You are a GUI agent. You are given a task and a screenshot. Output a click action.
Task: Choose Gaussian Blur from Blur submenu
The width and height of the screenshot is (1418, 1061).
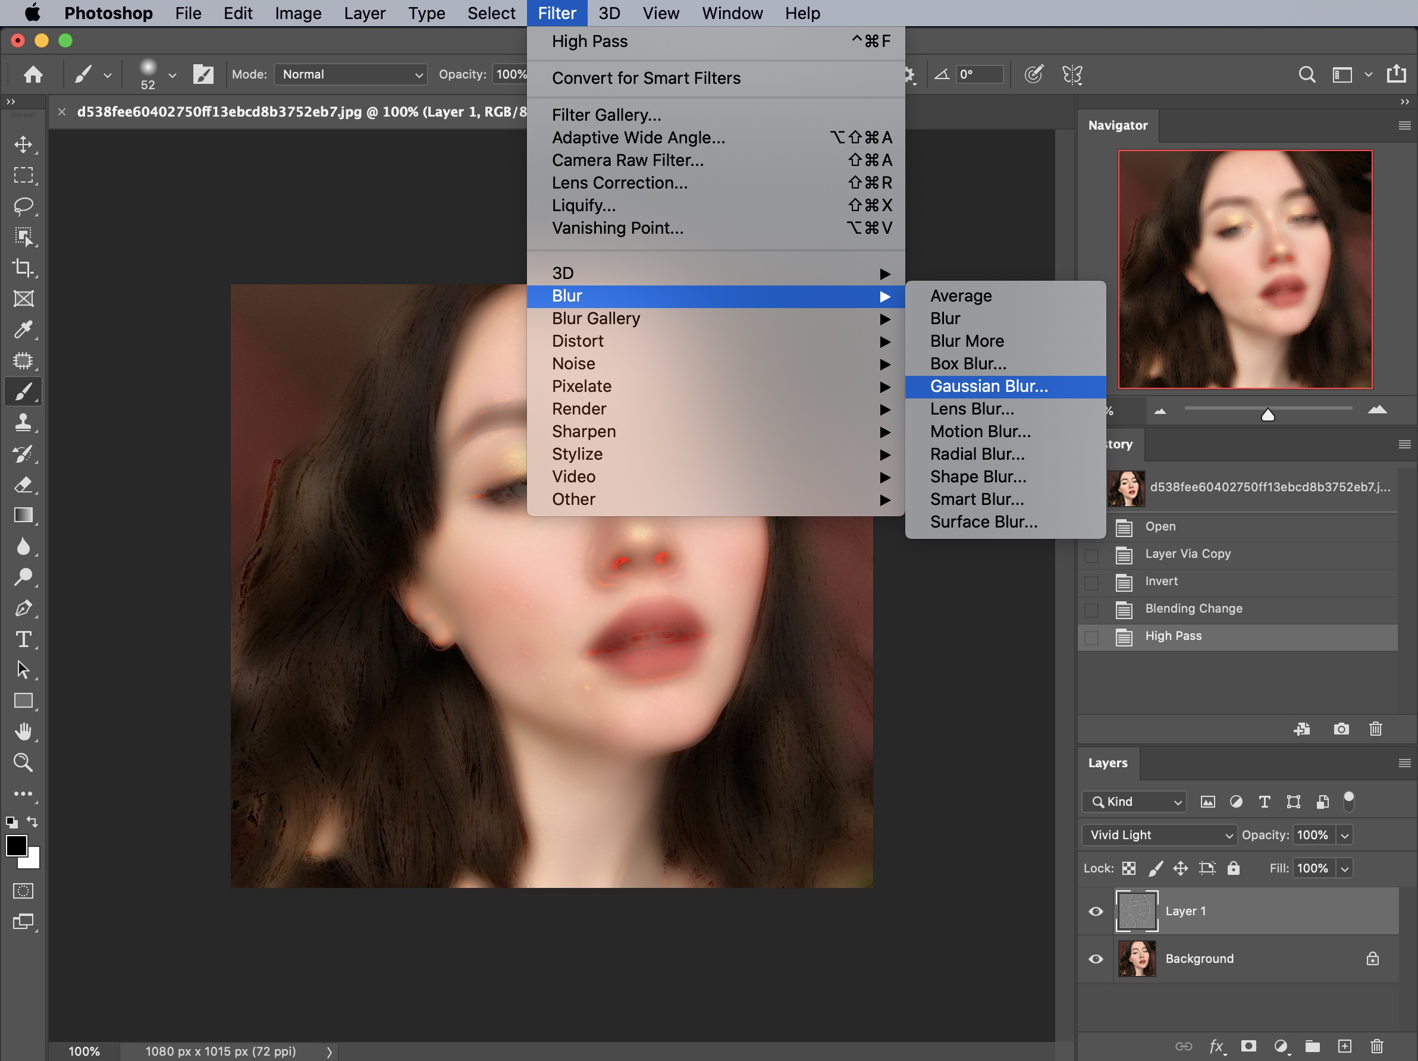click(1005, 387)
